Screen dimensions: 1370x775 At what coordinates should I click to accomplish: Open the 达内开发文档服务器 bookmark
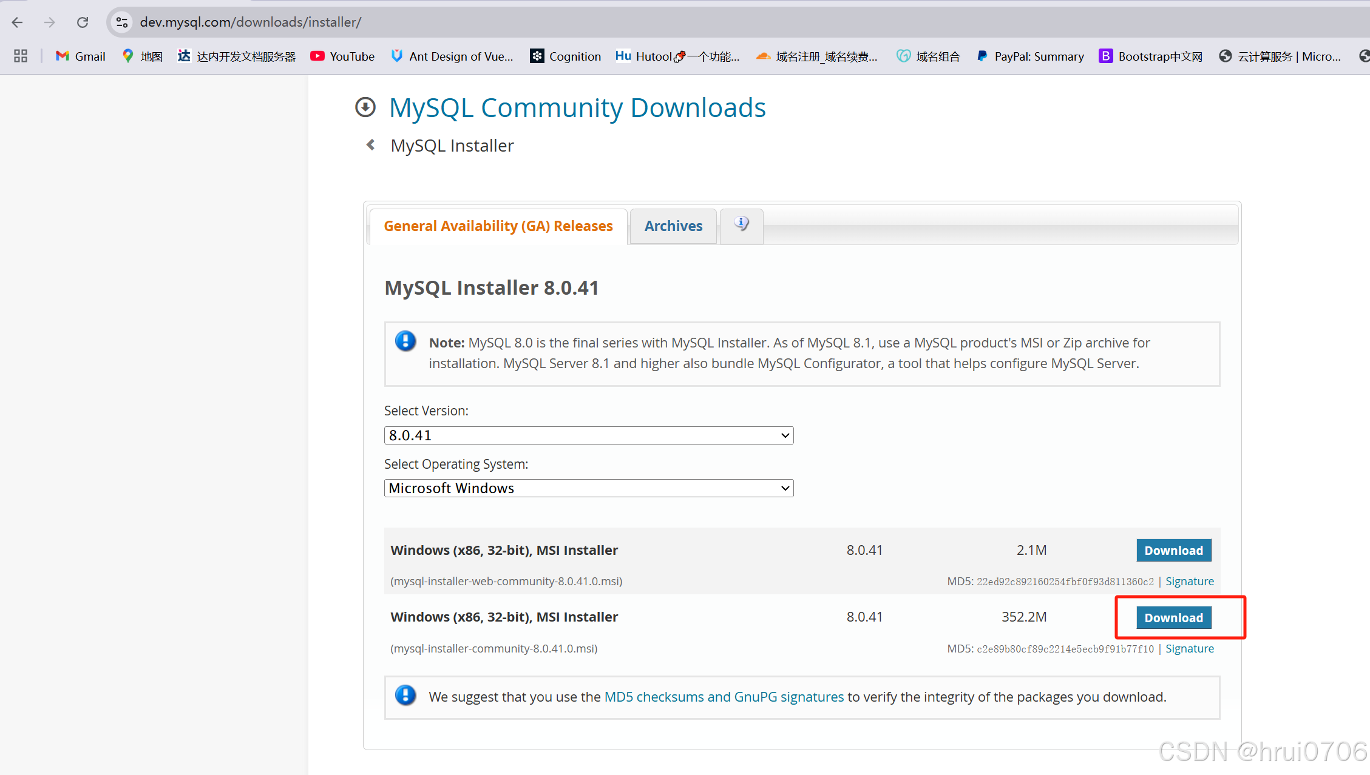click(237, 56)
